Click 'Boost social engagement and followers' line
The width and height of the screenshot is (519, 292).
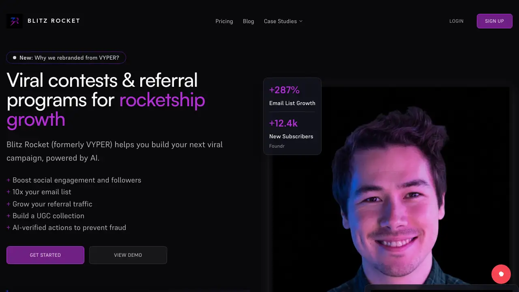(x=74, y=180)
